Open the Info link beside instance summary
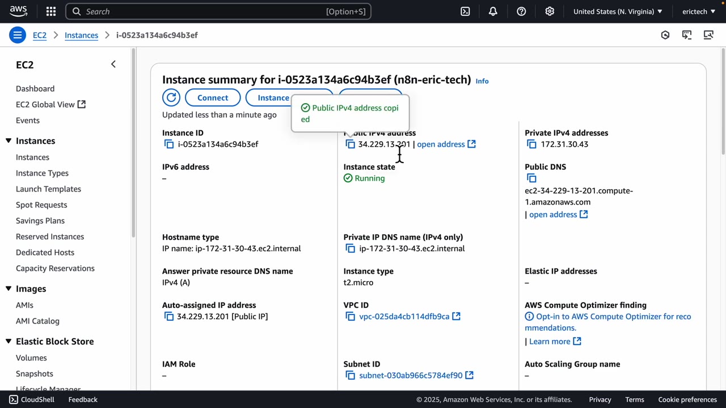Screen dimensions: 726x408 point(482,81)
